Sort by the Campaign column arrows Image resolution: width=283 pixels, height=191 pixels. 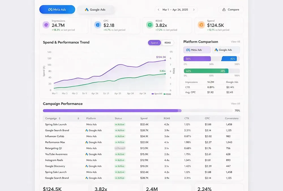coord(59,119)
